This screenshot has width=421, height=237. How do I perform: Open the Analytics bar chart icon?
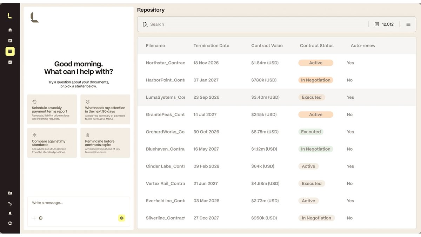pyautogui.click(x=10, y=62)
